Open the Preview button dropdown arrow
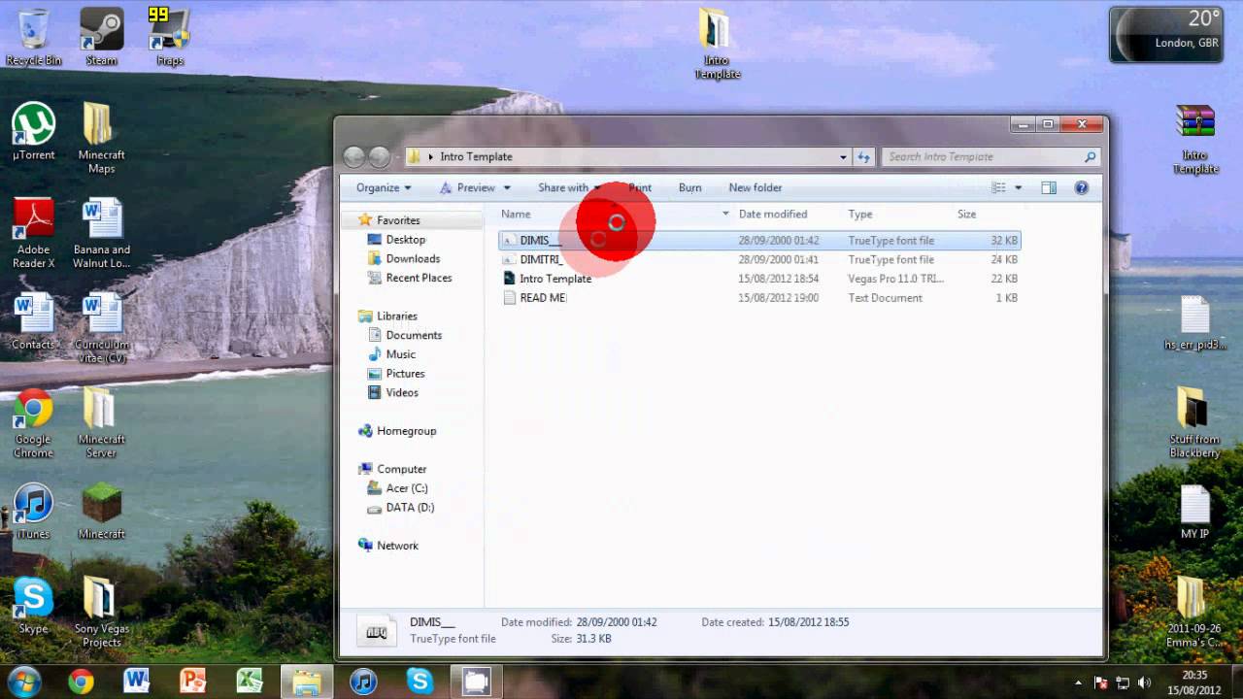The width and height of the screenshot is (1243, 699). (507, 187)
